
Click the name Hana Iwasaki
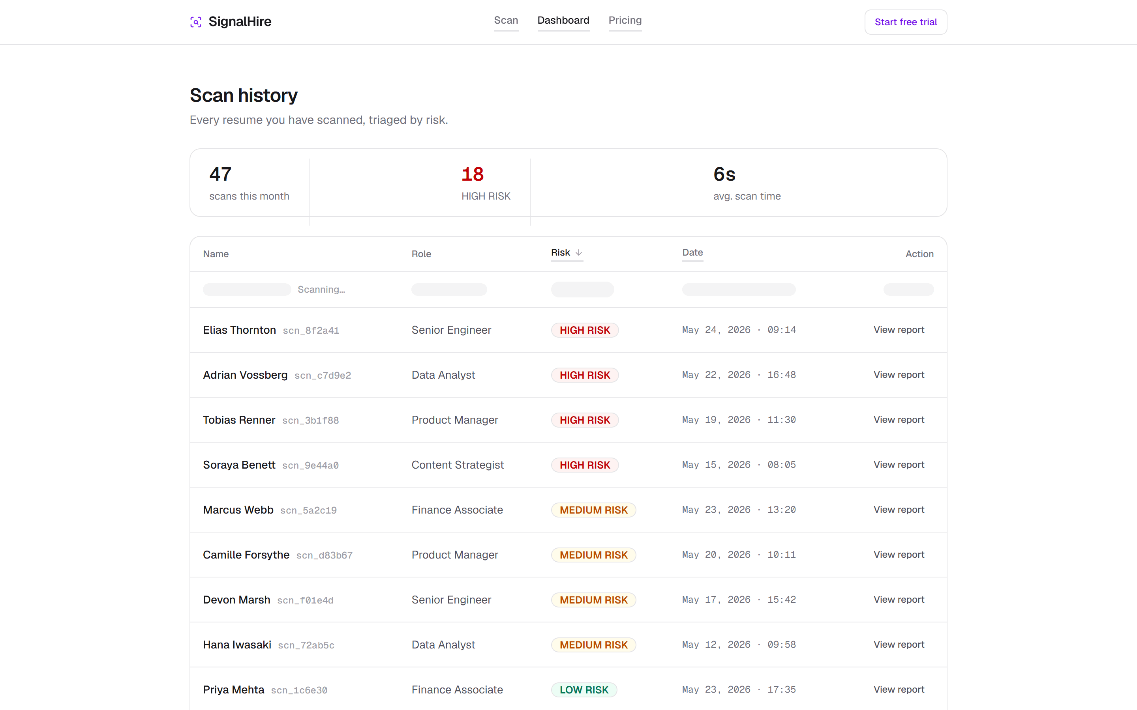coord(237,645)
